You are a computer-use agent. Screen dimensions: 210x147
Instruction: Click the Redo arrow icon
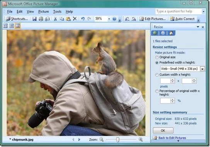click(89, 19)
